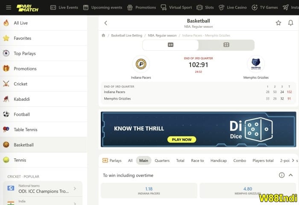Click the TV Games icon
The height and width of the screenshot is (205, 299).
[x=255, y=7]
